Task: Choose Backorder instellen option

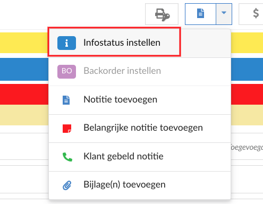Action: point(140,72)
